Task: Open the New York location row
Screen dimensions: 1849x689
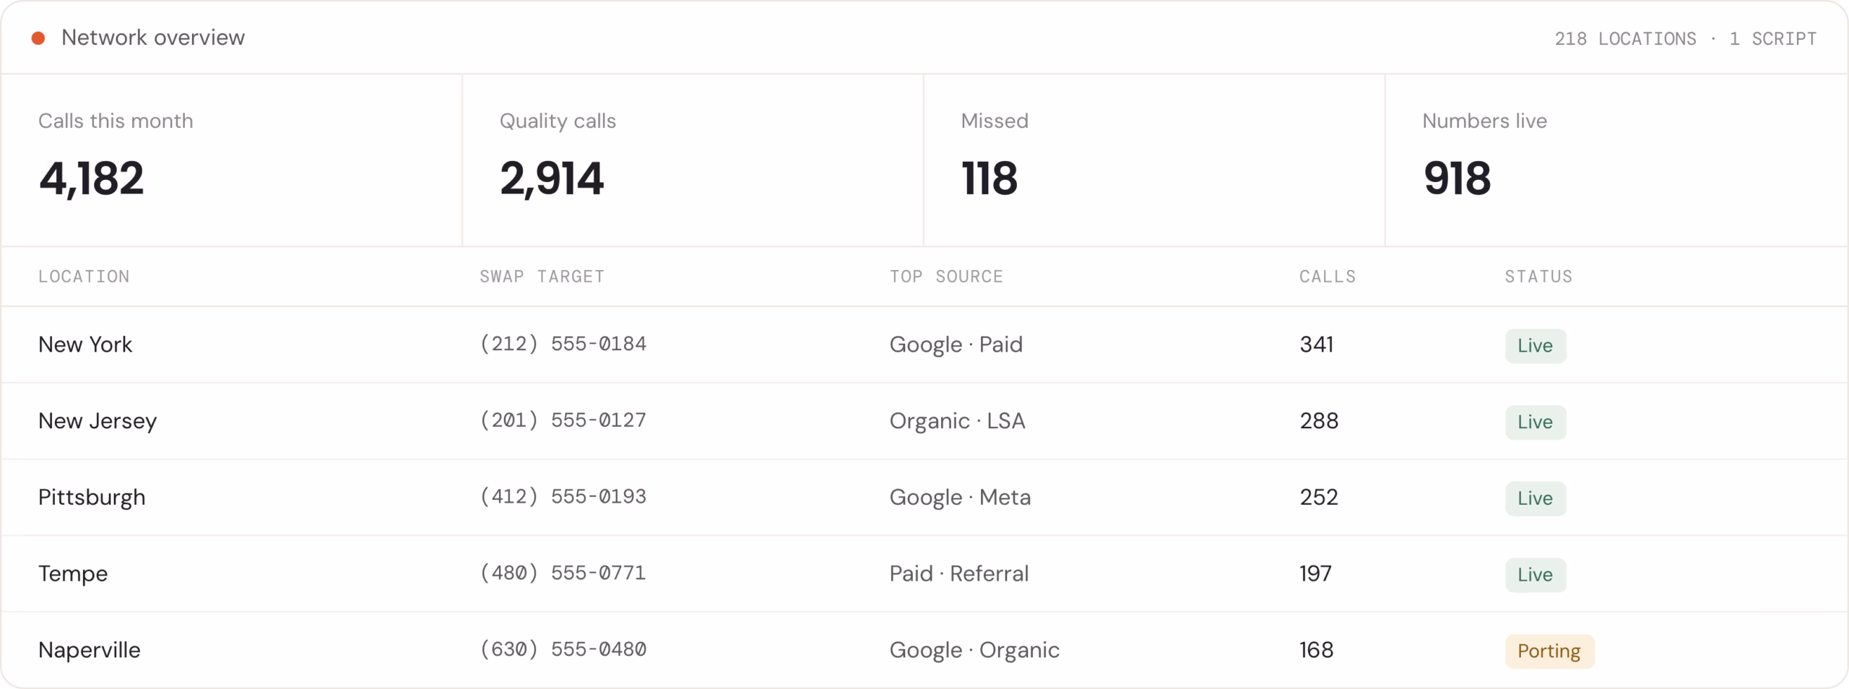Action: point(924,344)
